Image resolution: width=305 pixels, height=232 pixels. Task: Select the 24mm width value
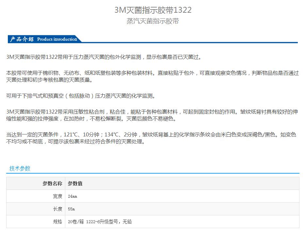pos(72,196)
